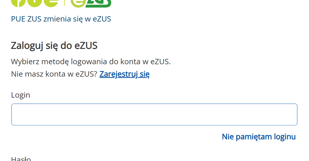The height and width of the screenshot is (161, 309).
Task: Click the right edge of the Login field
Action: coord(296,114)
